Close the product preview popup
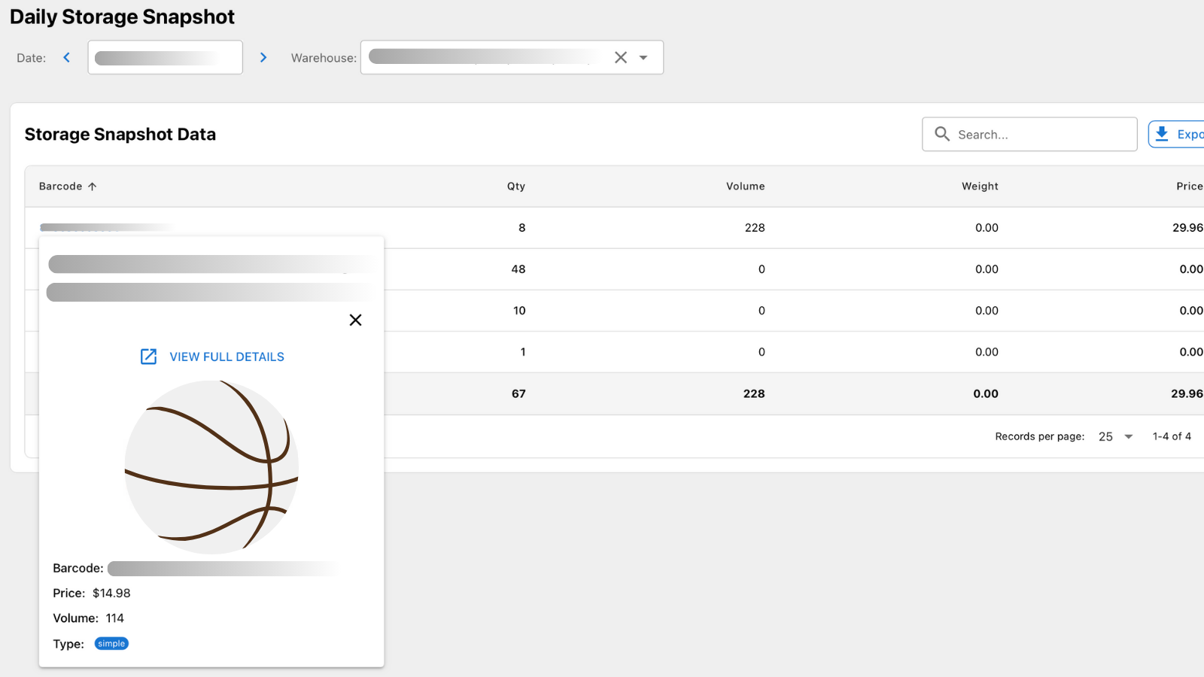 pyautogui.click(x=356, y=320)
